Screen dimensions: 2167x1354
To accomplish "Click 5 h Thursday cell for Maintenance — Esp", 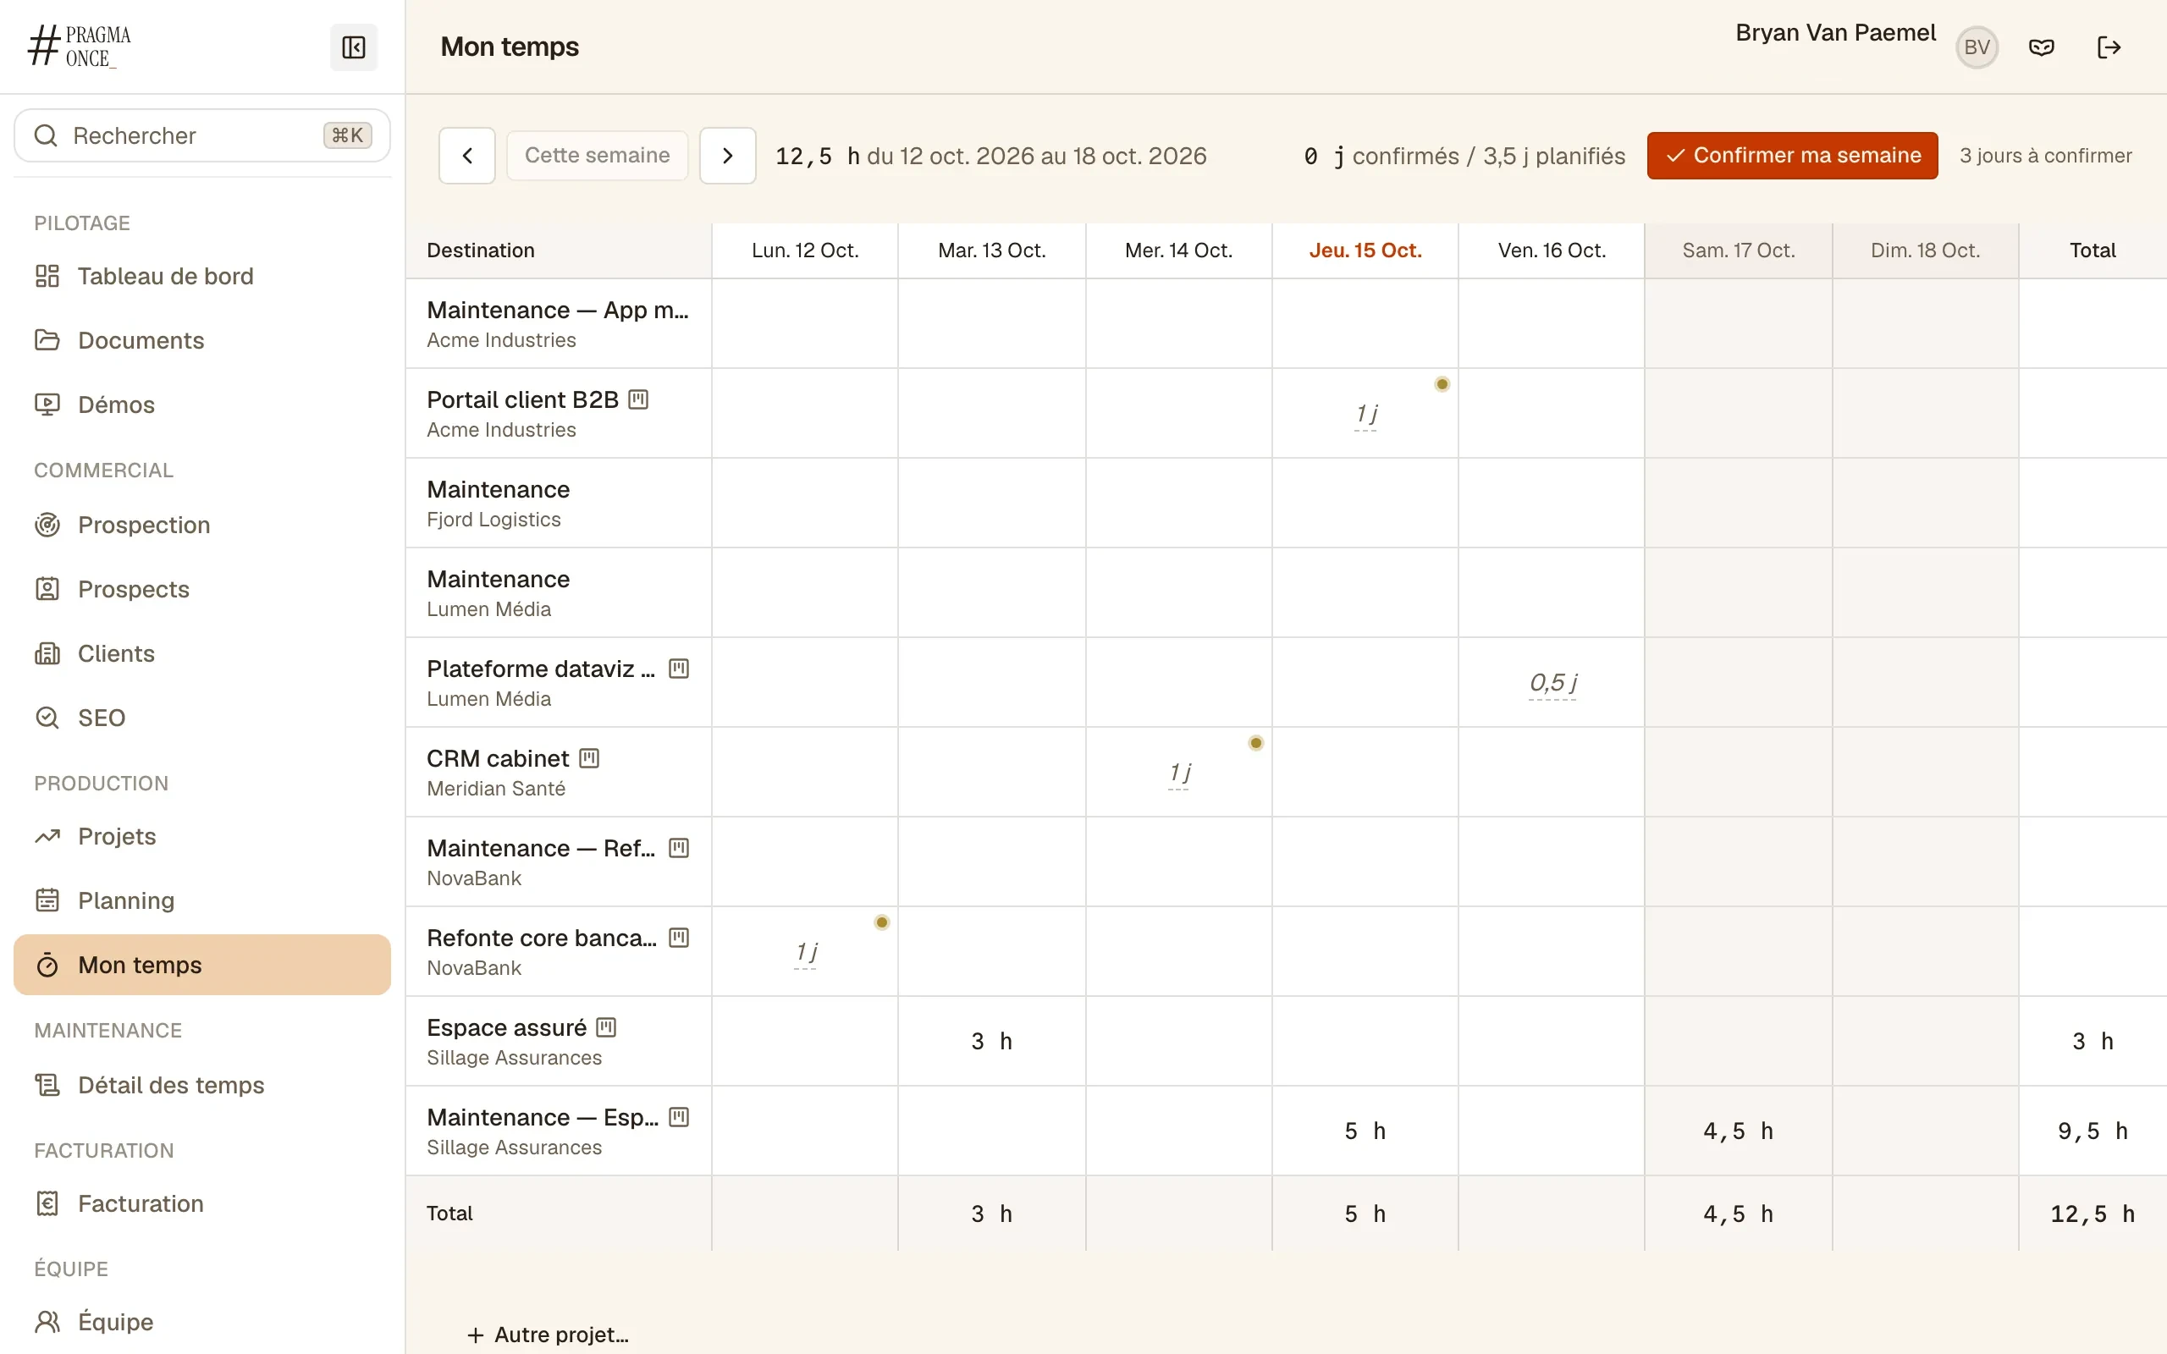I will click(x=1365, y=1131).
